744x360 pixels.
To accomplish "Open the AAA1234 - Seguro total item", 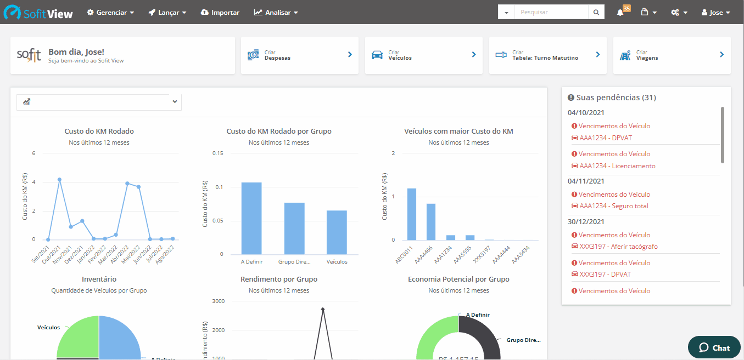I will [x=614, y=206].
